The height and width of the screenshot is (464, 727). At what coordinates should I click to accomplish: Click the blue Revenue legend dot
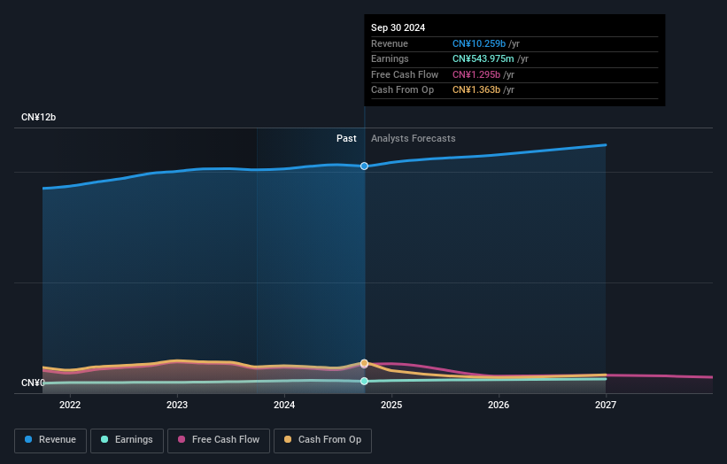(28, 439)
